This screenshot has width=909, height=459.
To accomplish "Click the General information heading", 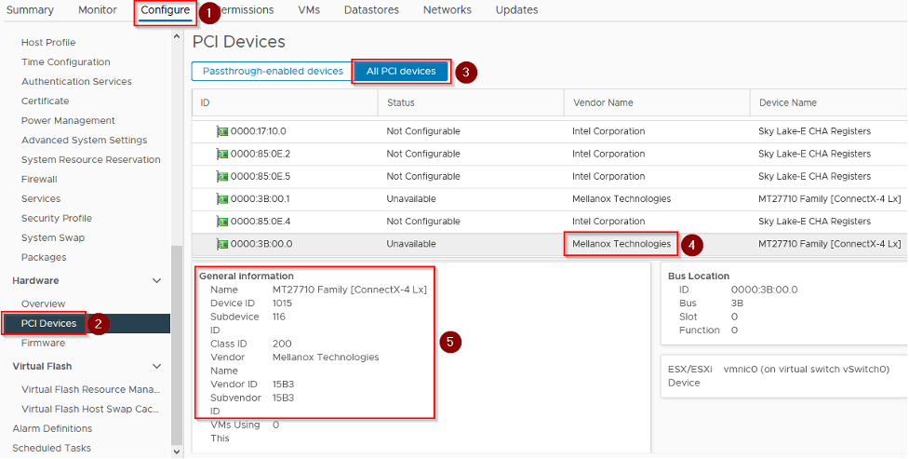I will (x=247, y=277).
